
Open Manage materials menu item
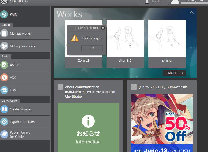pos(25,46)
